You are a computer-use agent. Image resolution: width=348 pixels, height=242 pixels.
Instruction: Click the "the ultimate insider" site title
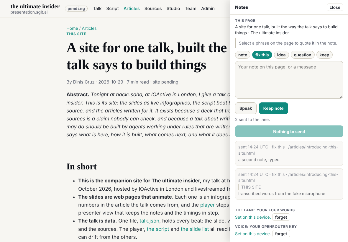[x=35, y=6]
